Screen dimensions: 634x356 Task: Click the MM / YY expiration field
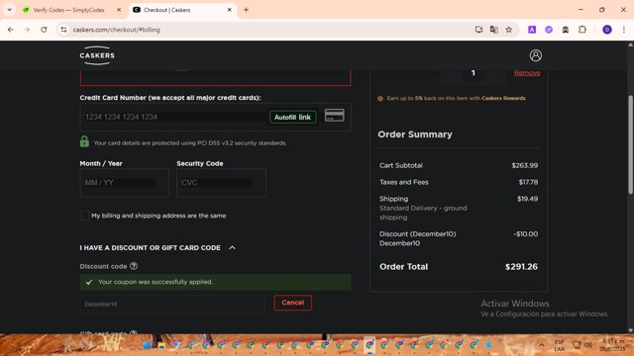[x=124, y=183]
